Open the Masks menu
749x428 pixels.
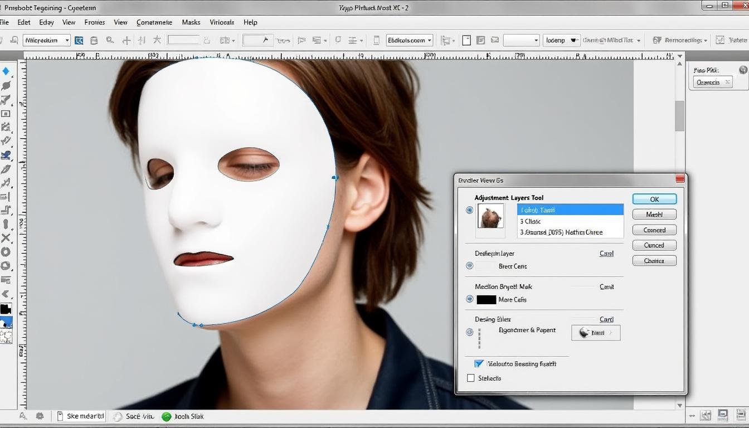[191, 22]
